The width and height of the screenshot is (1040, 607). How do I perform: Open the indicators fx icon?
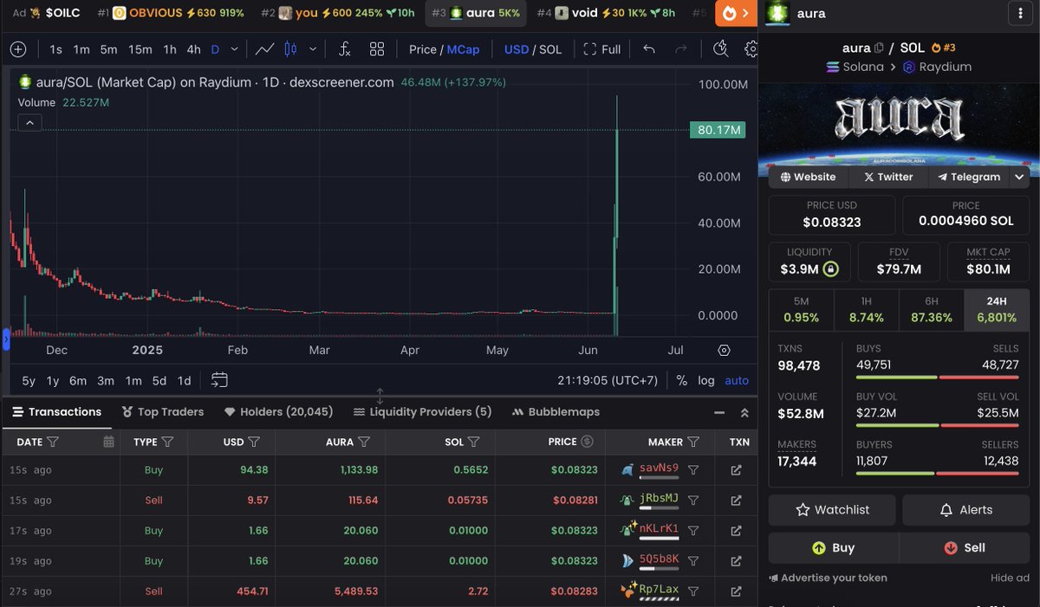[344, 49]
